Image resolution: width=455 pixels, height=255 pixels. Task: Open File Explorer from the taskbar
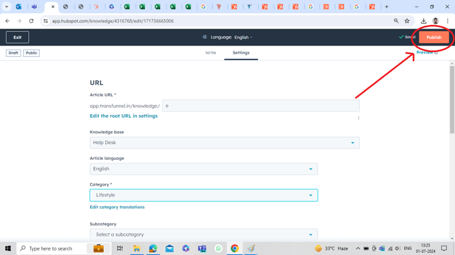tap(136, 248)
